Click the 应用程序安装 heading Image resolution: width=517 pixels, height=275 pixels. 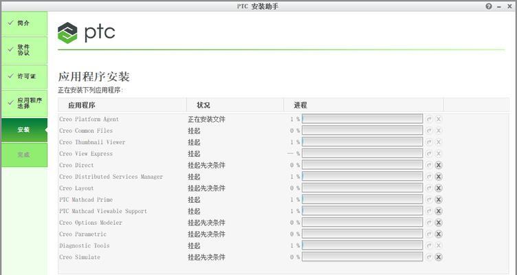point(94,76)
